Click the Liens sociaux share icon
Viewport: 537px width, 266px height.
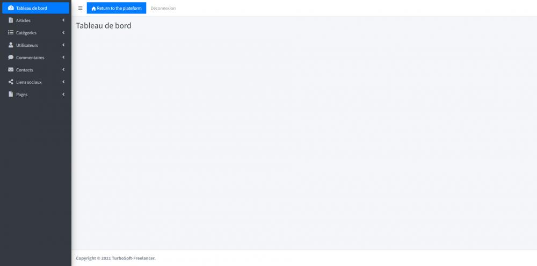(11, 82)
